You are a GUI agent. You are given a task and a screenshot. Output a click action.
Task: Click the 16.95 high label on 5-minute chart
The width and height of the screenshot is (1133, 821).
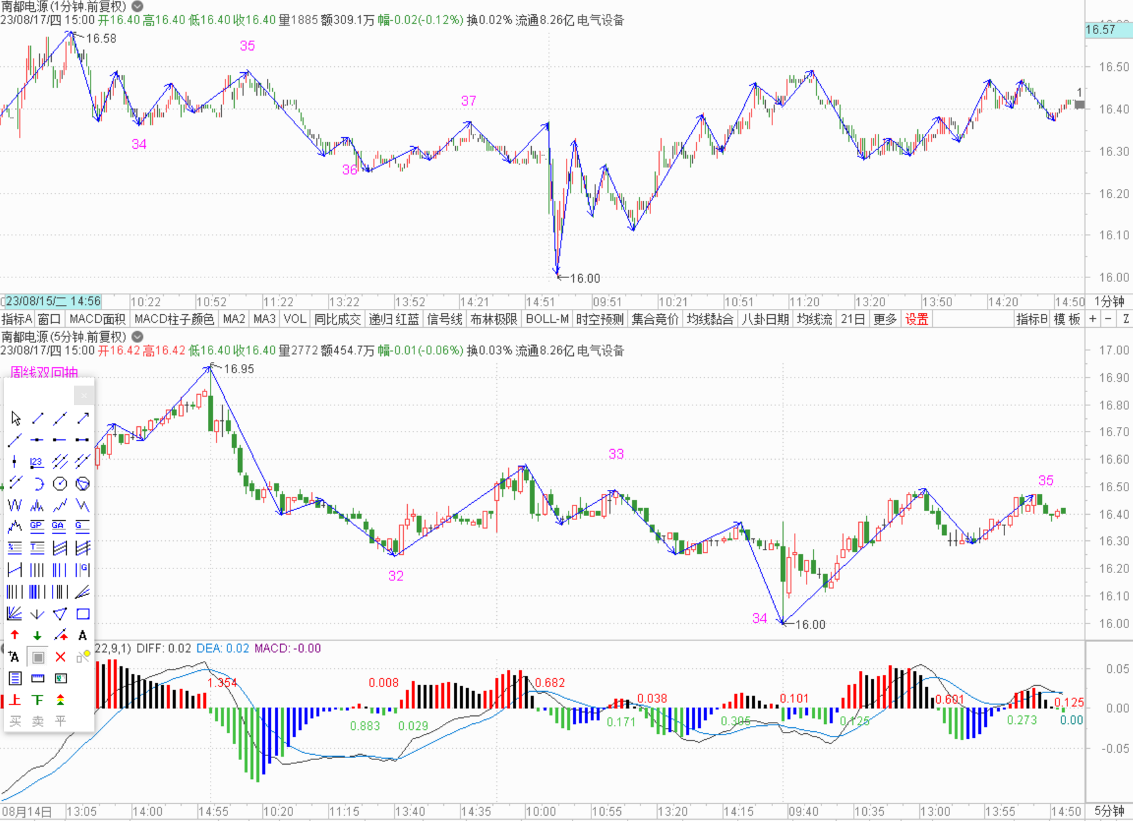pos(239,369)
